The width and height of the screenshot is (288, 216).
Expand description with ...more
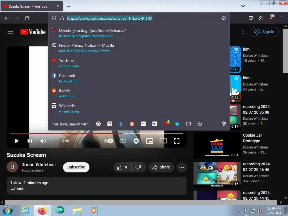[x=17, y=188]
